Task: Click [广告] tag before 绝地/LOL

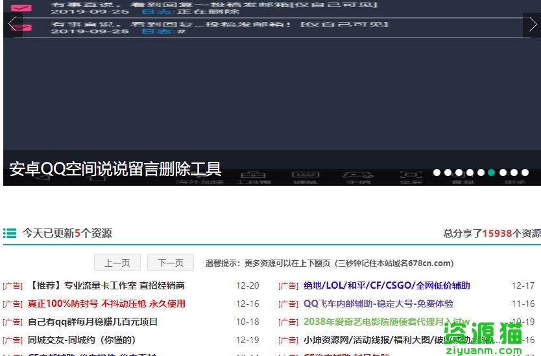Action: coord(289,285)
